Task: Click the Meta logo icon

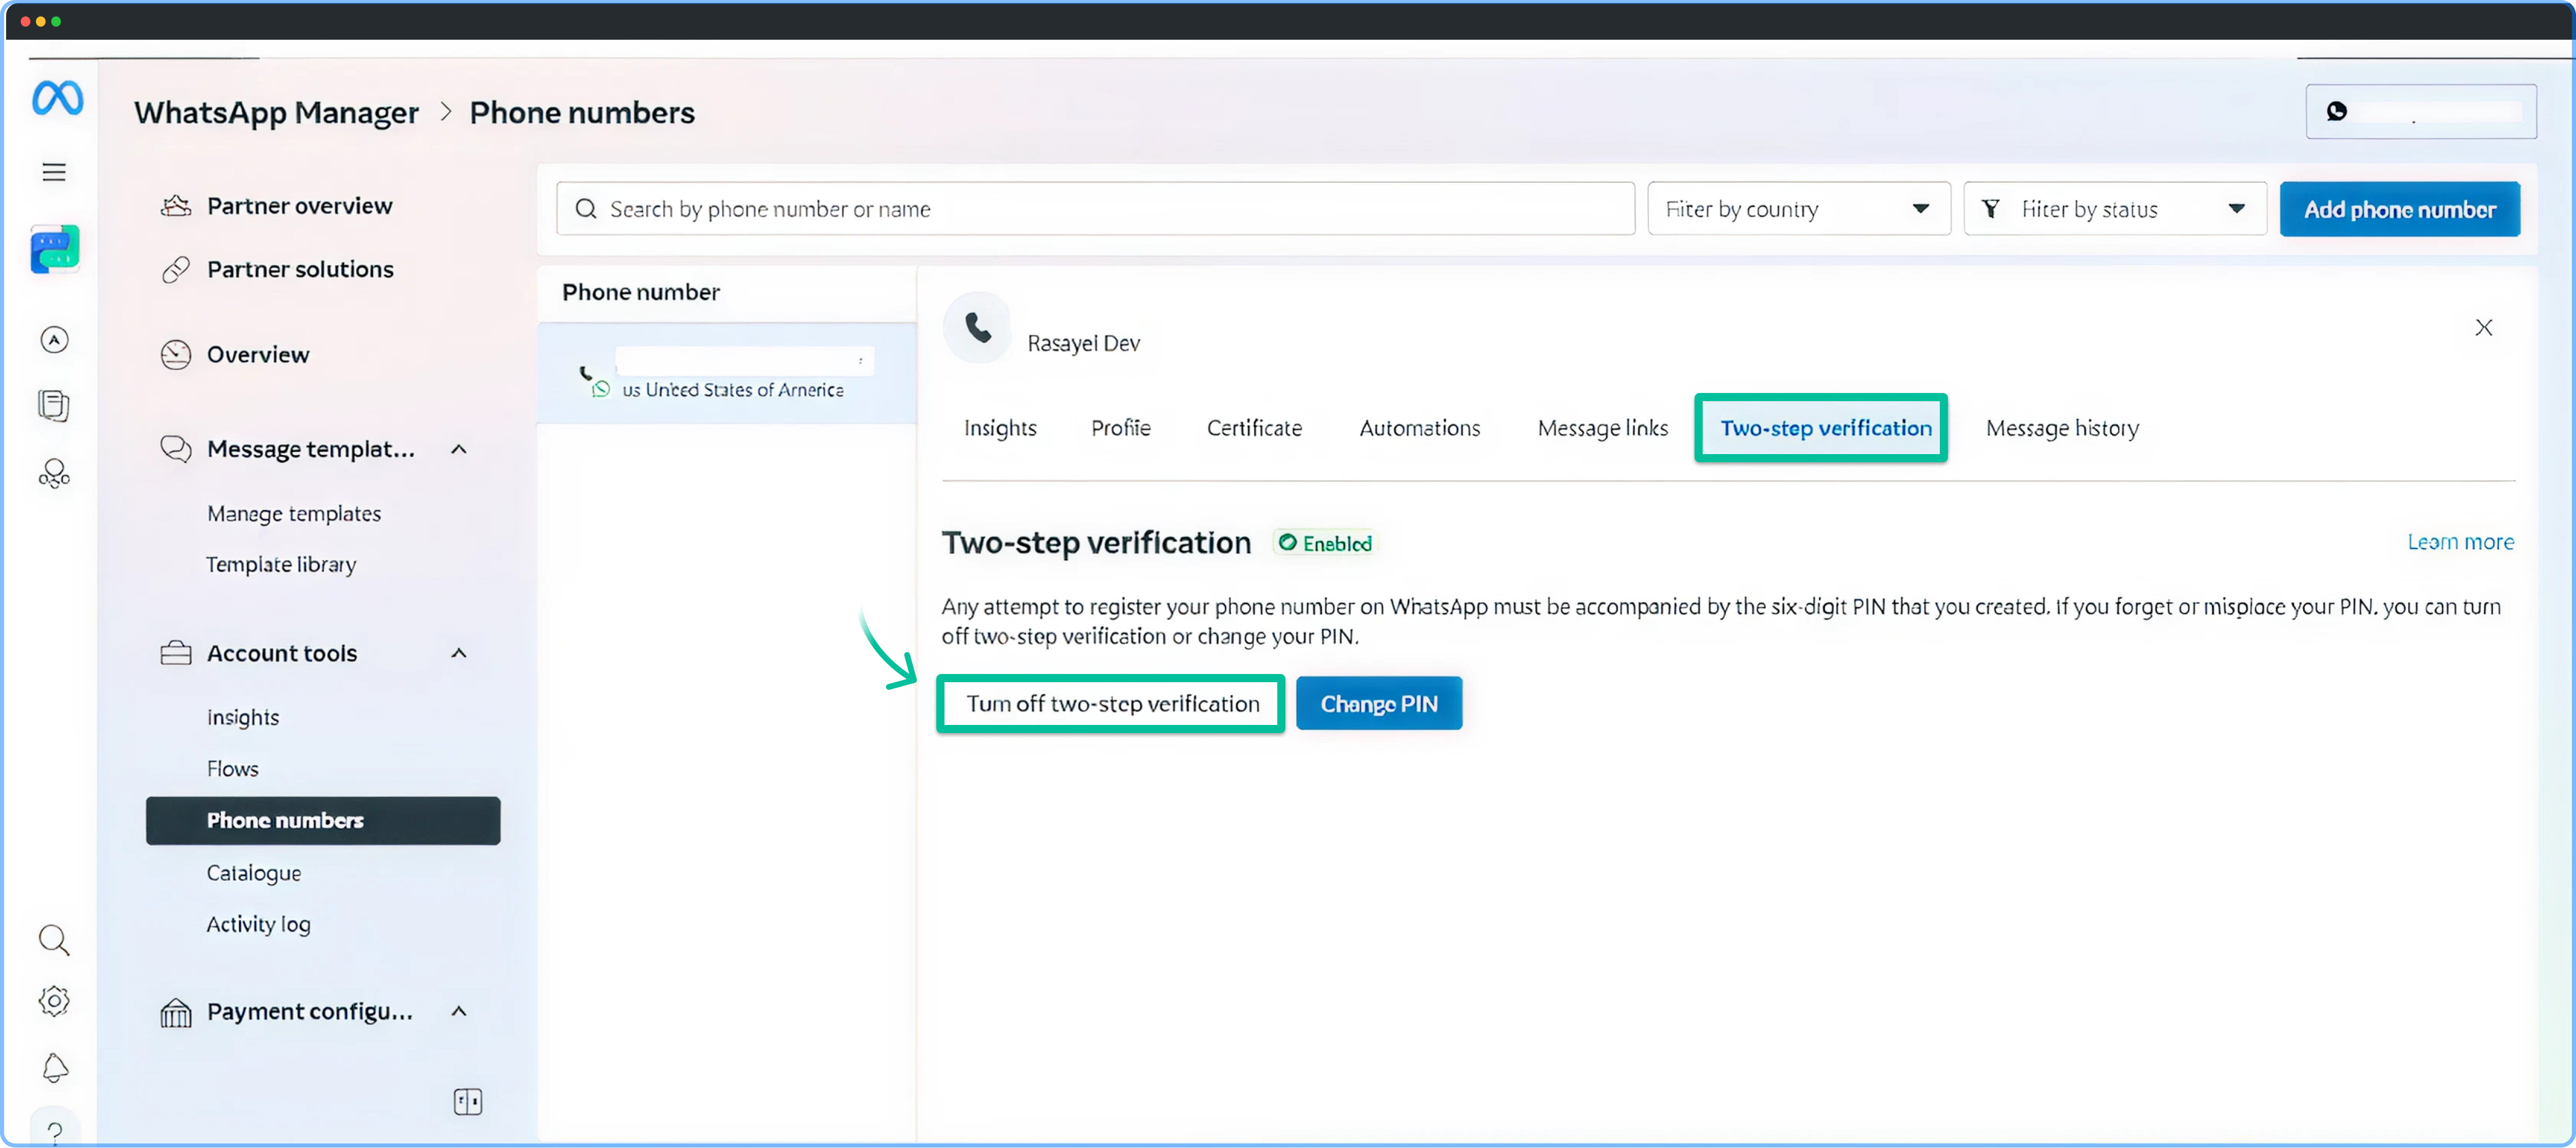Action: 57,98
